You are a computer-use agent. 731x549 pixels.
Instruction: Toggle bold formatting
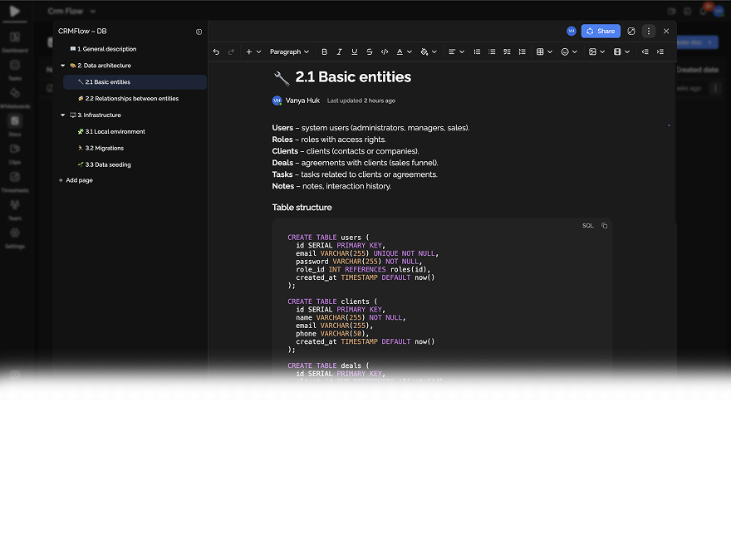pyautogui.click(x=324, y=51)
